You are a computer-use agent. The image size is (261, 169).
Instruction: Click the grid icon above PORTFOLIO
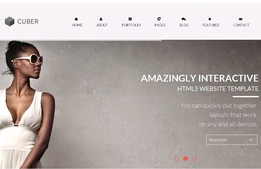[x=130, y=19]
